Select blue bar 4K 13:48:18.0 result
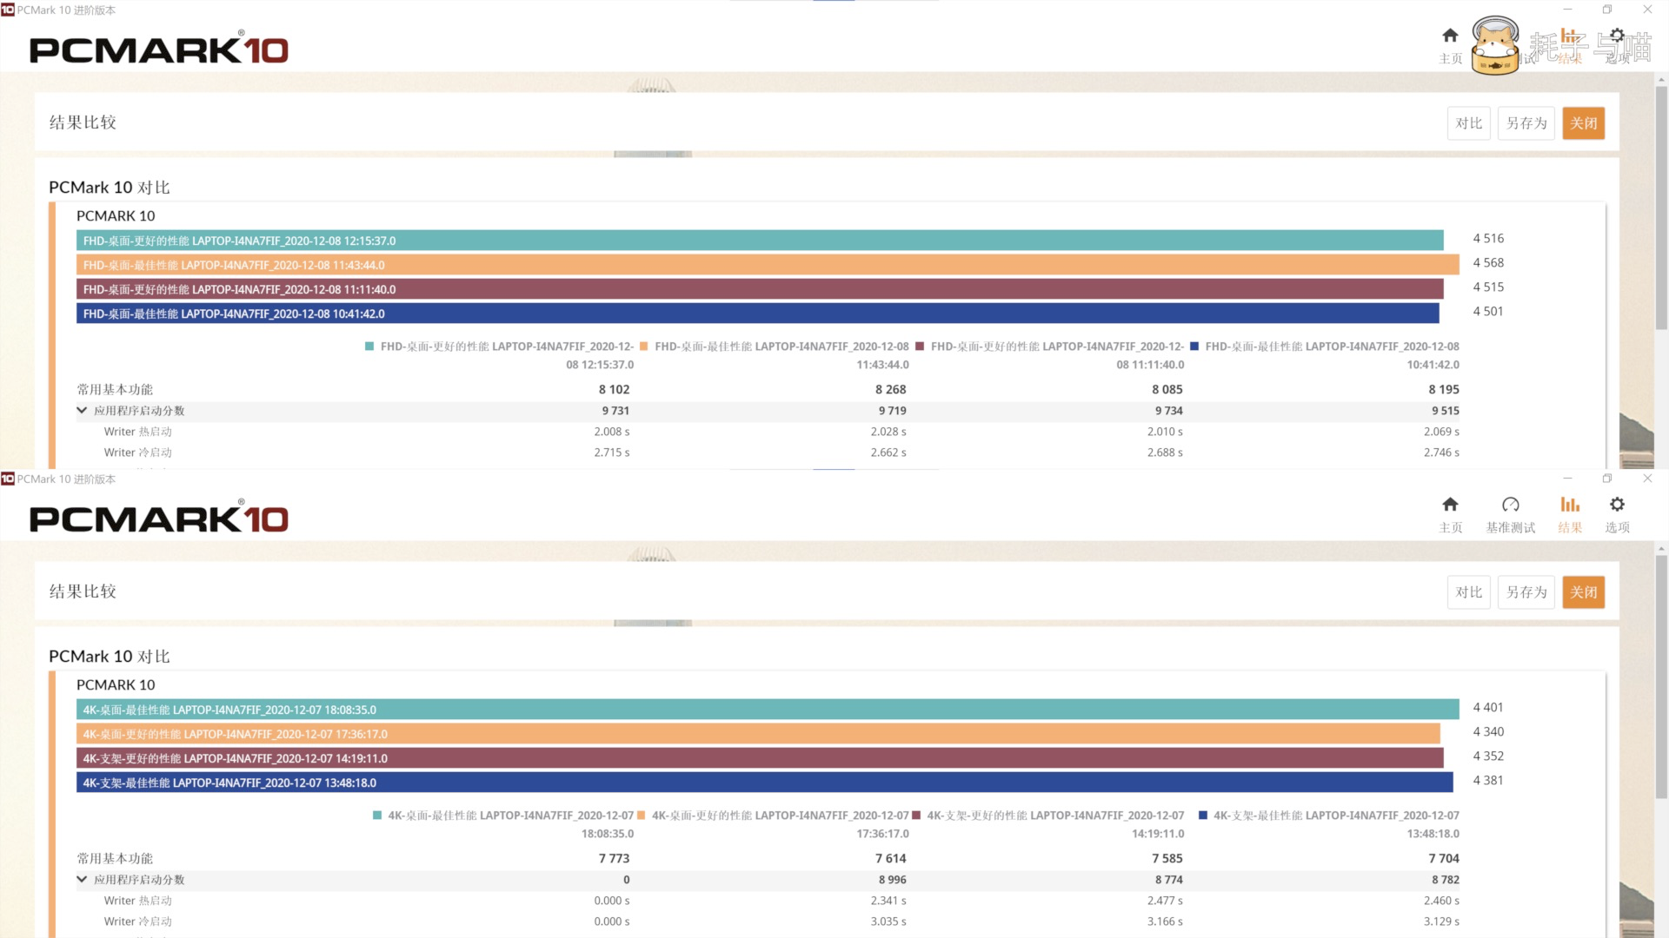The height and width of the screenshot is (938, 1669). click(x=765, y=783)
